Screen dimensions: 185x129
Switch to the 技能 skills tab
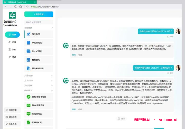tap(12, 49)
